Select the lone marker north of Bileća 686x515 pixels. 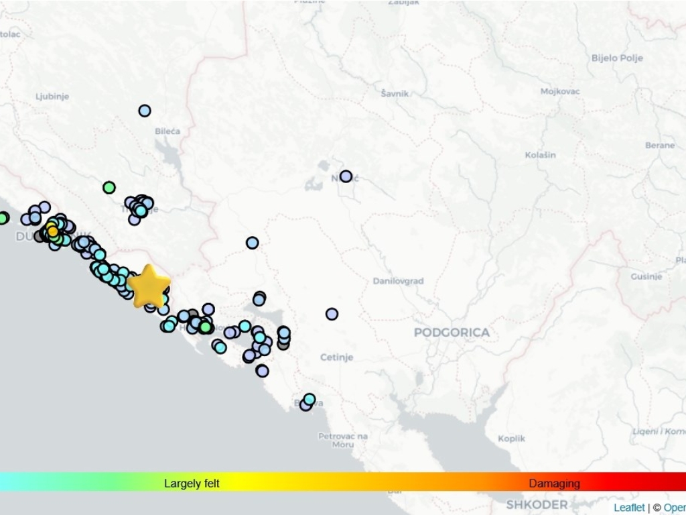[145, 111]
